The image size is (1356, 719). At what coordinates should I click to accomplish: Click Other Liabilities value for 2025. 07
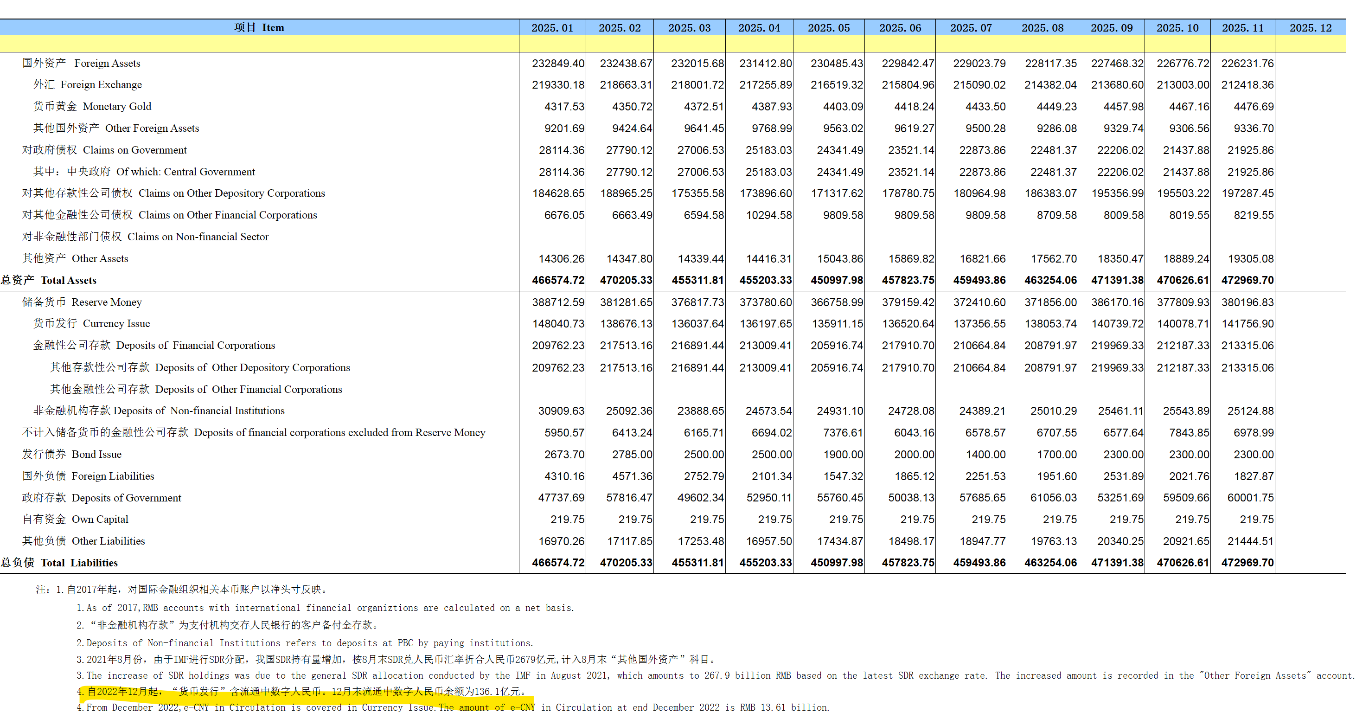pyautogui.click(x=982, y=541)
